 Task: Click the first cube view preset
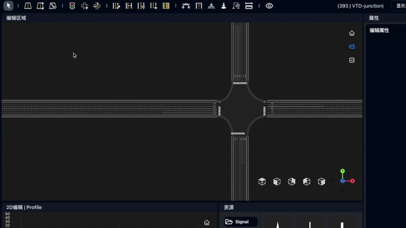pyautogui.click(x=262, y=181)
